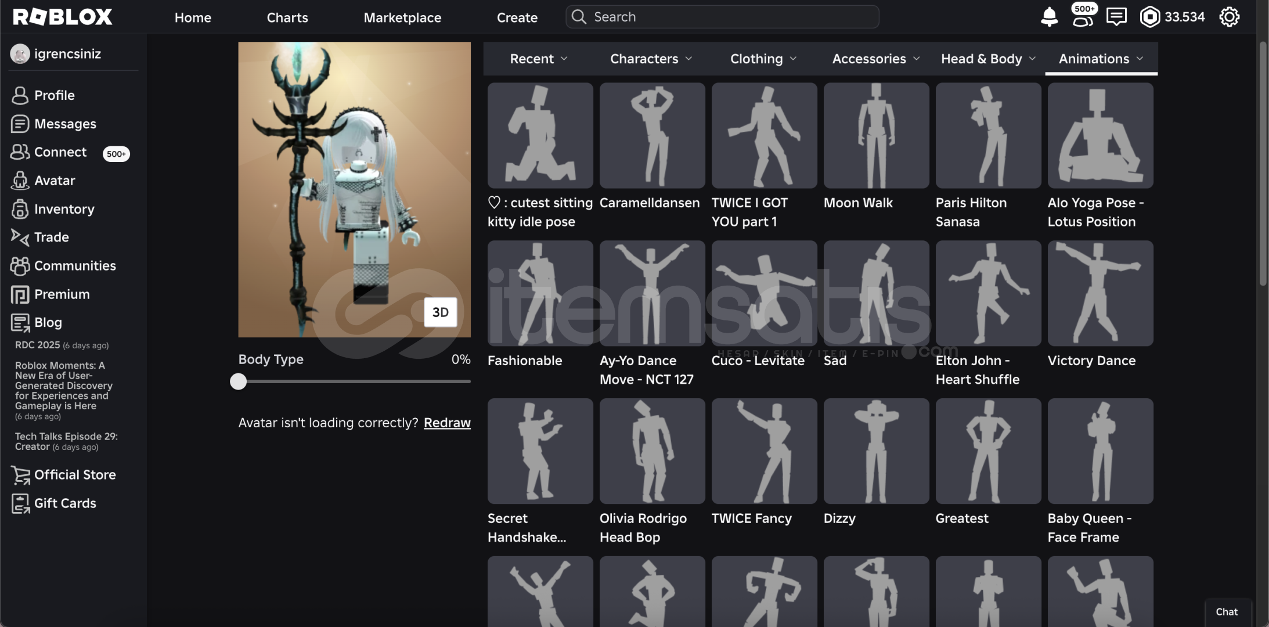Open Tech Talks Episode 29 post
The image size is (1269, 627).
tap(66, 441)
